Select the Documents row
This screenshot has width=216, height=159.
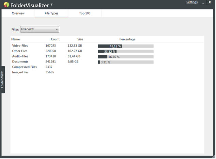(x=20, y=62)
